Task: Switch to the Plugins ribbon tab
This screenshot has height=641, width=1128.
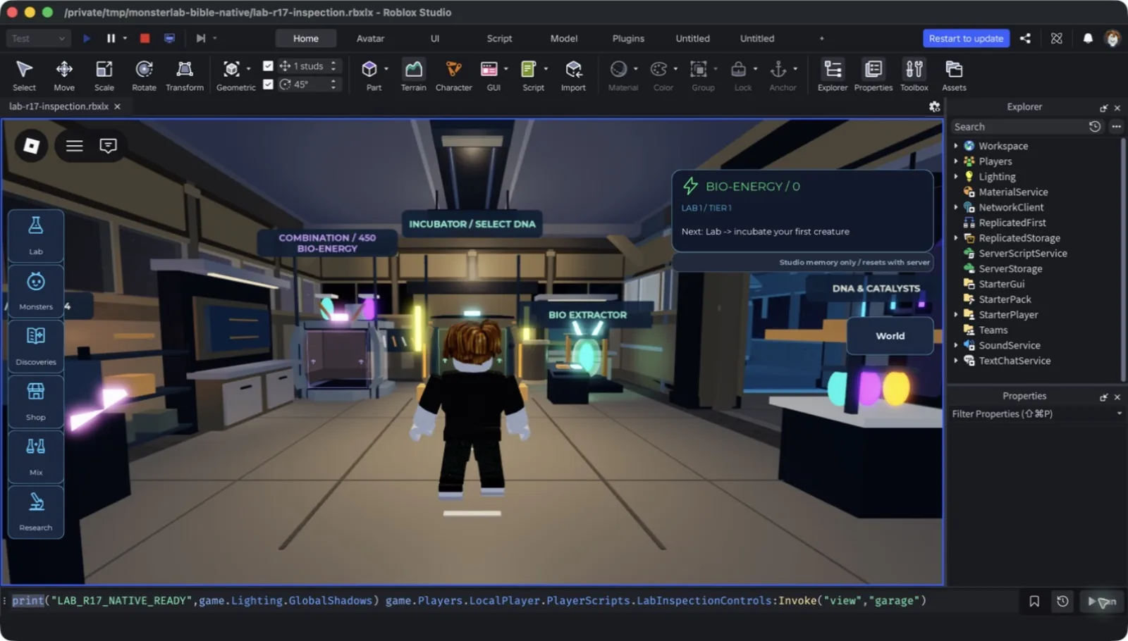Action: pos(628,38)
